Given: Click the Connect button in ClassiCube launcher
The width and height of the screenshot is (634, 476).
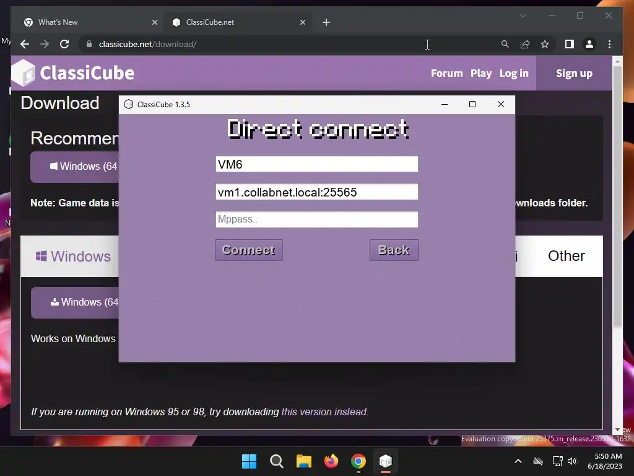Looking at the screenshot, I should tap(249, 250).
